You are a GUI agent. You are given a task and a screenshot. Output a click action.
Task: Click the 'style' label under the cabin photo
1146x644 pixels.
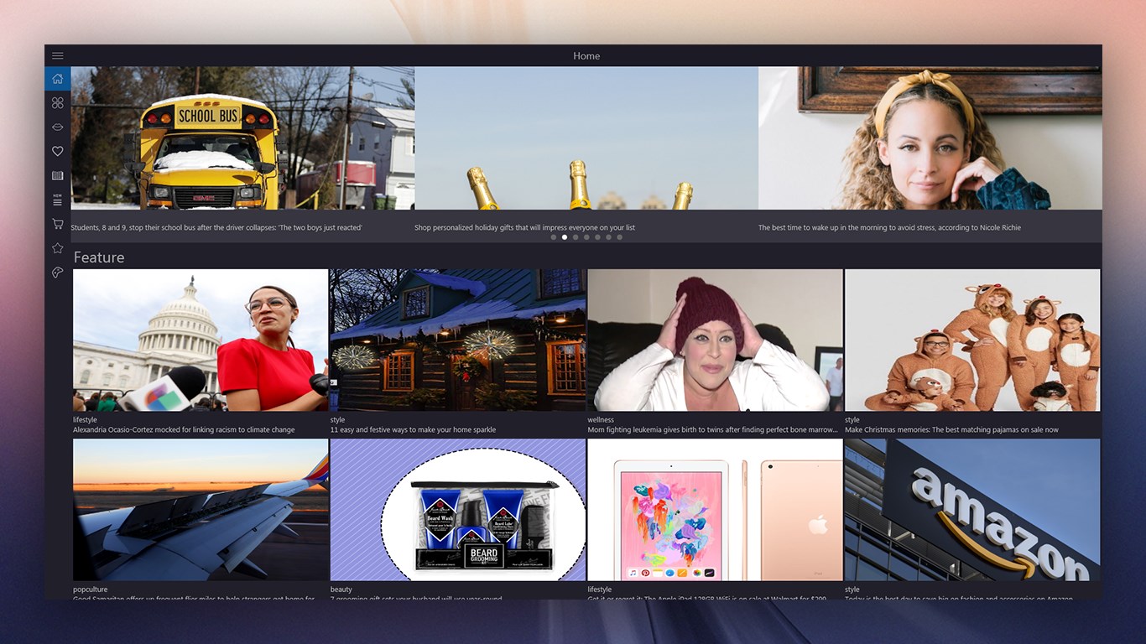tap(337, 420)
